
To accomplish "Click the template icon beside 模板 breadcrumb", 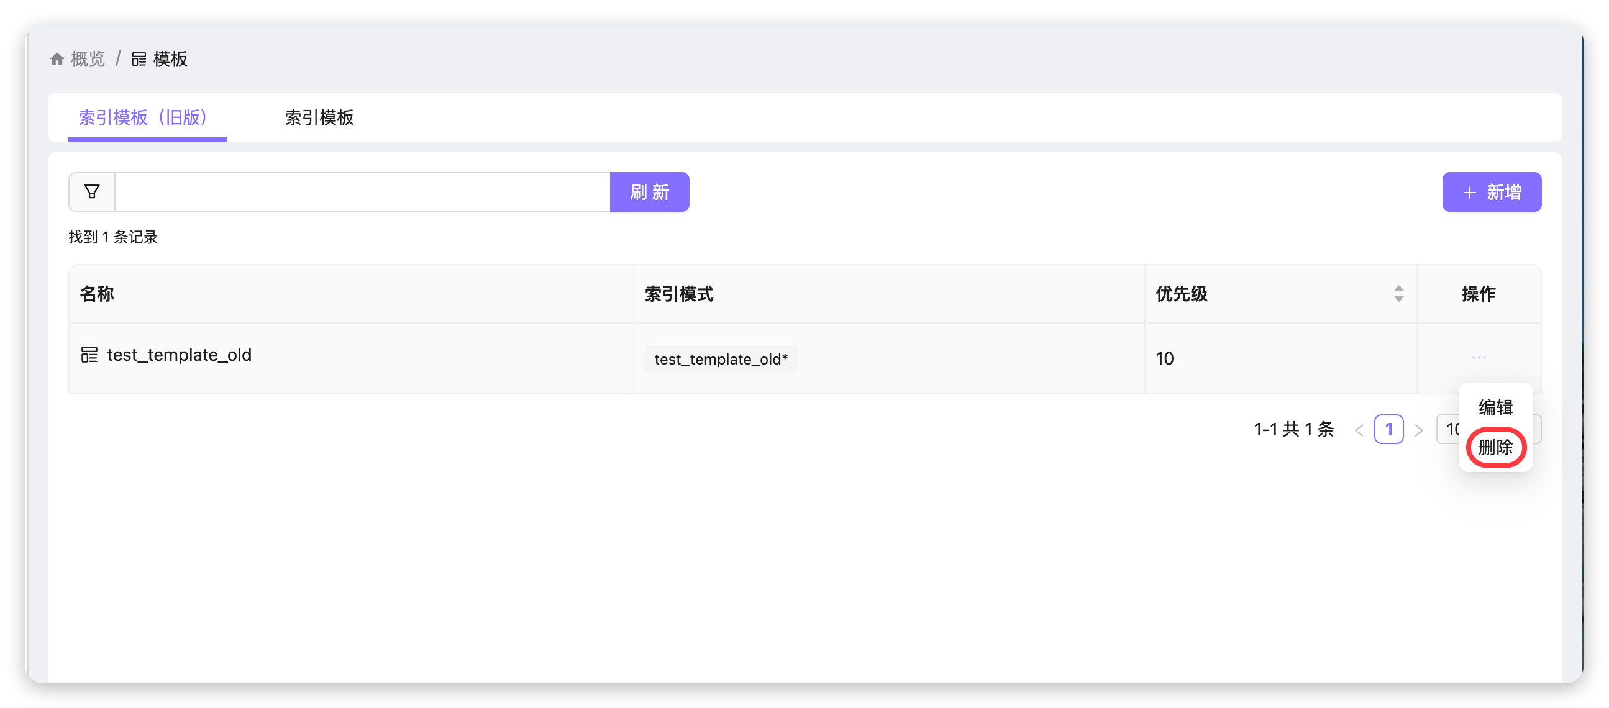I will coord(139,60).
